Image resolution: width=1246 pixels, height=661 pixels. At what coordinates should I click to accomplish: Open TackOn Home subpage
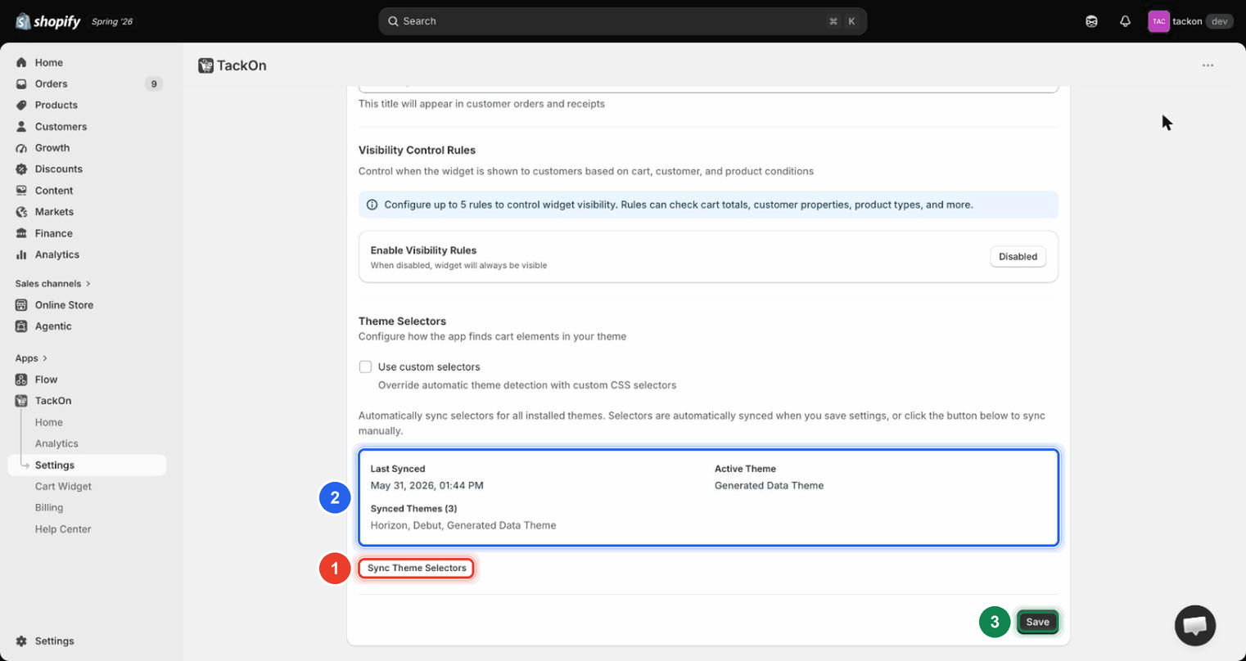click(49, 422)
